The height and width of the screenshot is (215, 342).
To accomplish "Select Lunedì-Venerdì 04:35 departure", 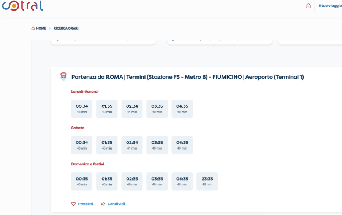I will point(182,109).
